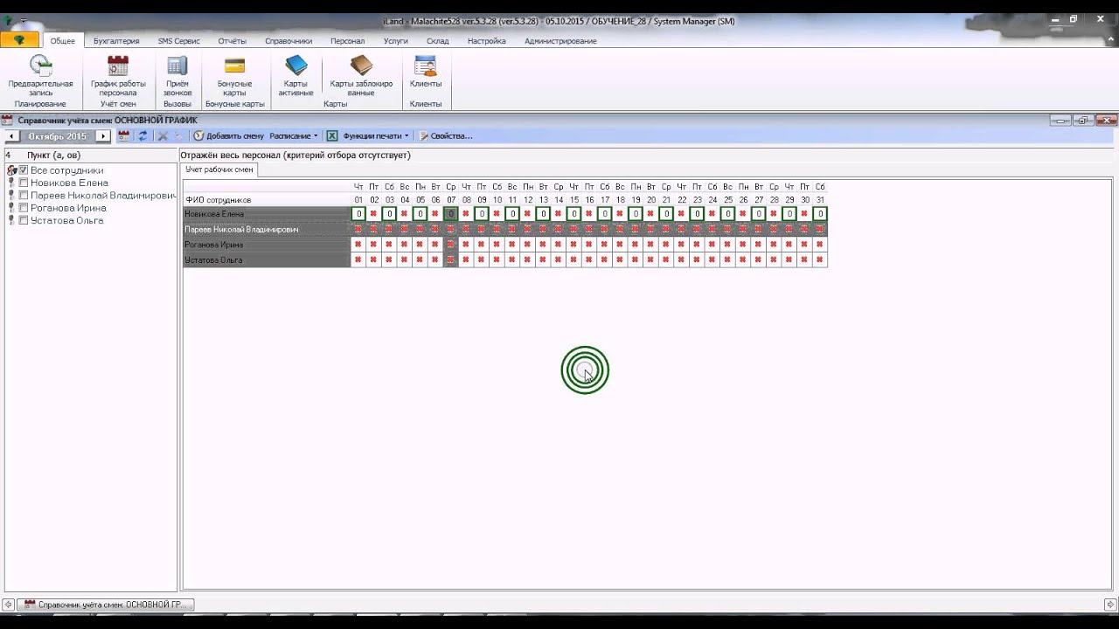Select Учет рабочих смен tab
The height and width of the screenshot is (629, 1119).
pos(219,169)
